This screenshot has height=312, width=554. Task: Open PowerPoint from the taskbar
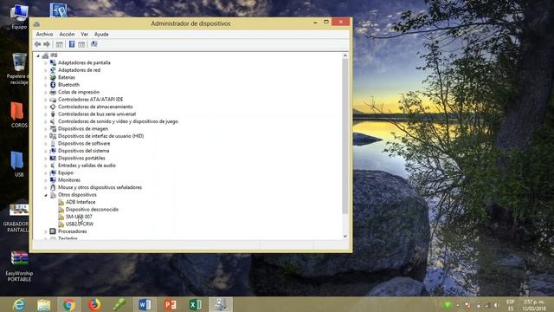(x=171, y=304)
